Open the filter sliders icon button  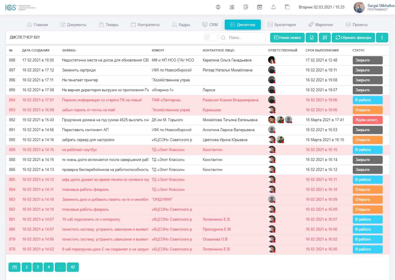click(x=325, y=37)
